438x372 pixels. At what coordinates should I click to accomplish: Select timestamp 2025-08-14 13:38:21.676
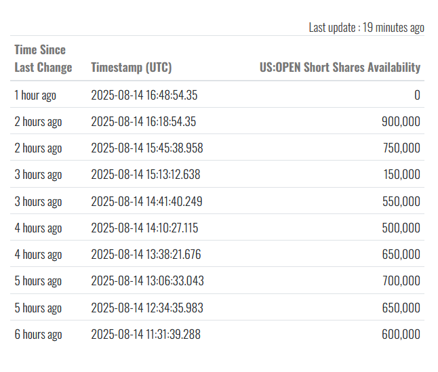(x=146, y=254)
